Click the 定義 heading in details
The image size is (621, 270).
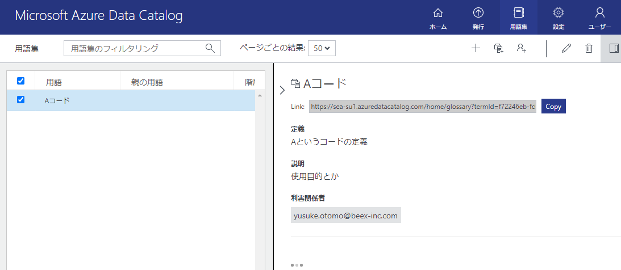[x=297, y=129]
